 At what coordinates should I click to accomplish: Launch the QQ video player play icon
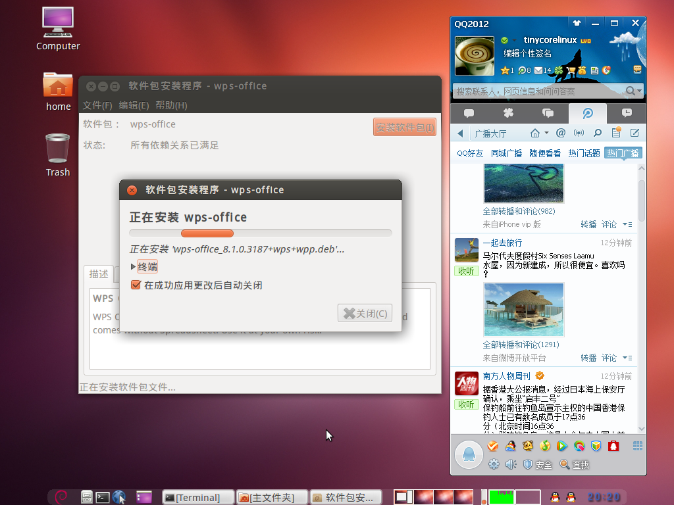point(562,446)
